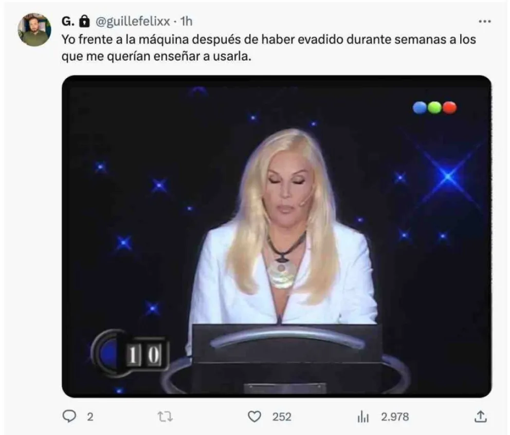Open the @guillefelixx handle link
This screenshot has width=510, height=435.
coord(133,22)
